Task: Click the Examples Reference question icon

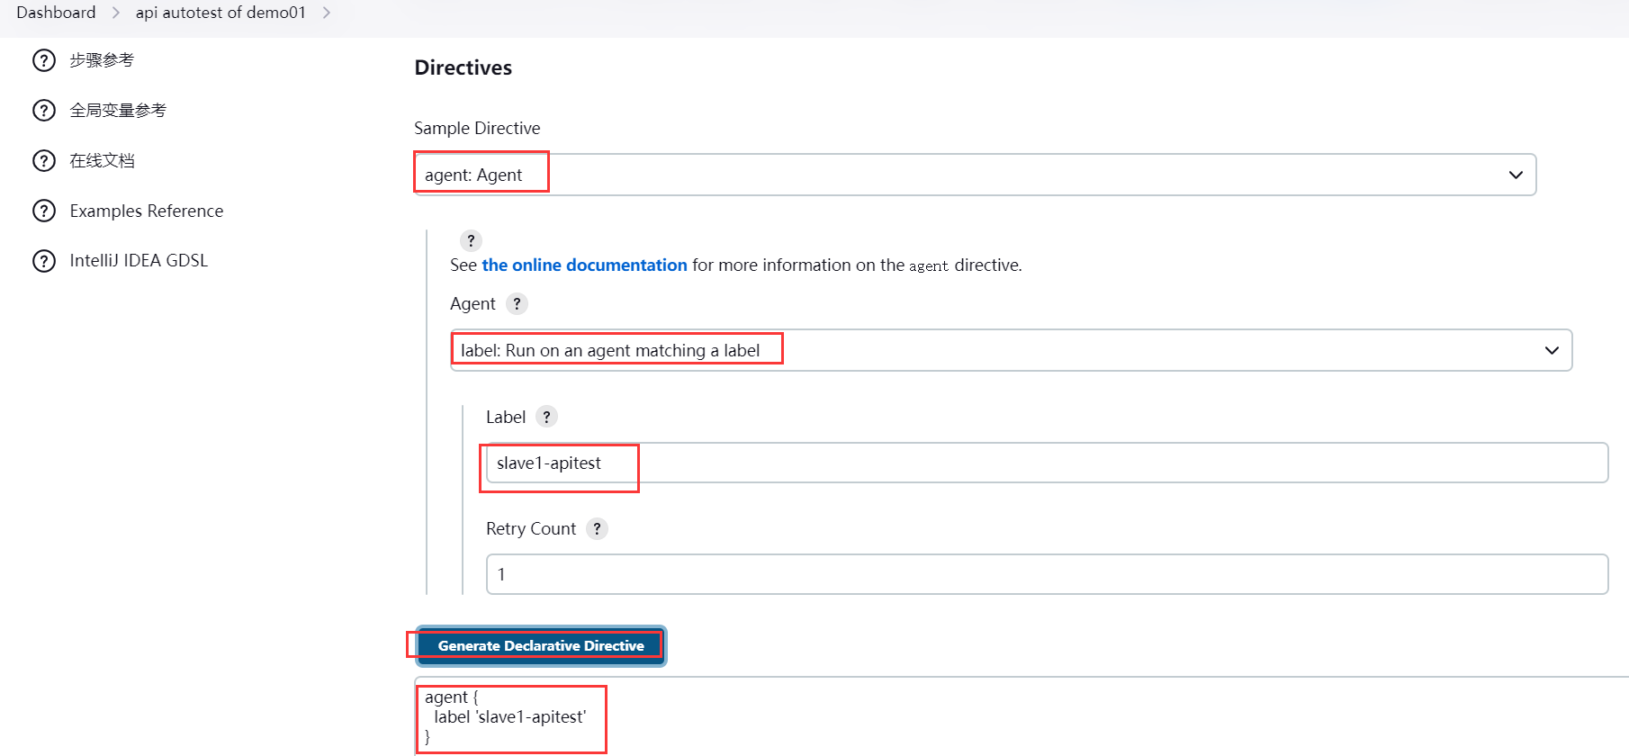Action: point(44,211)
